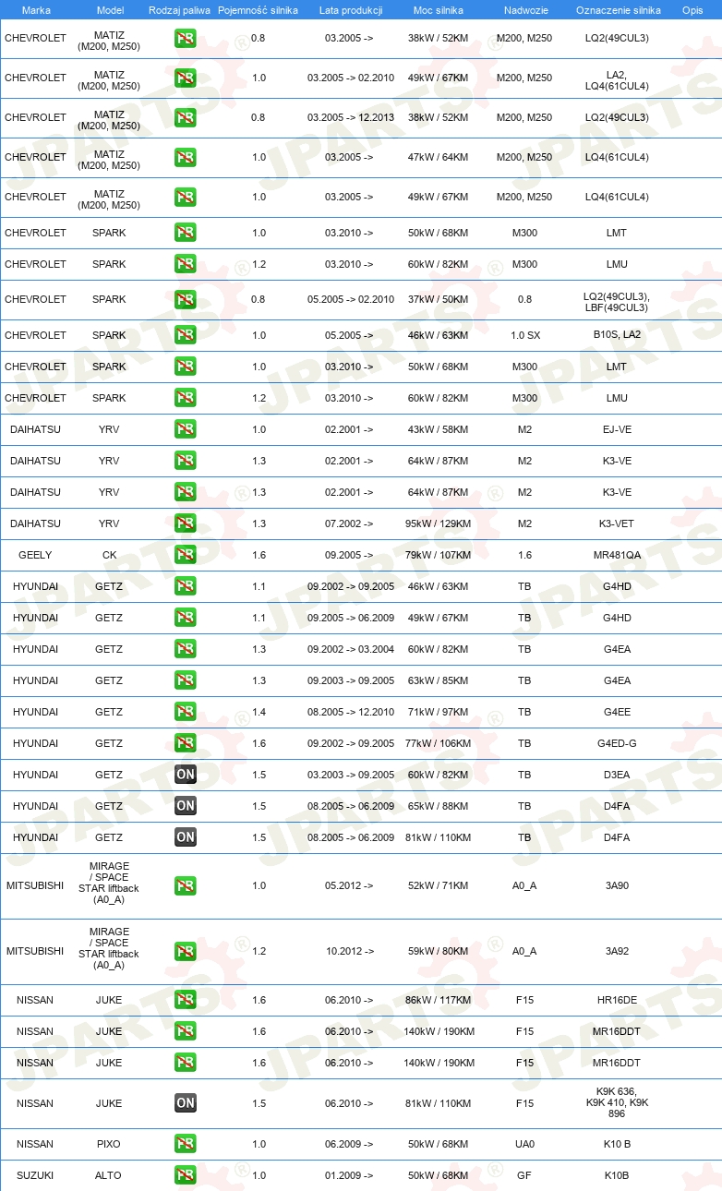
Task: Click petrol icon for Spark B10S, LA2 row
Action: pyautogui.click(x=186, y=335)
